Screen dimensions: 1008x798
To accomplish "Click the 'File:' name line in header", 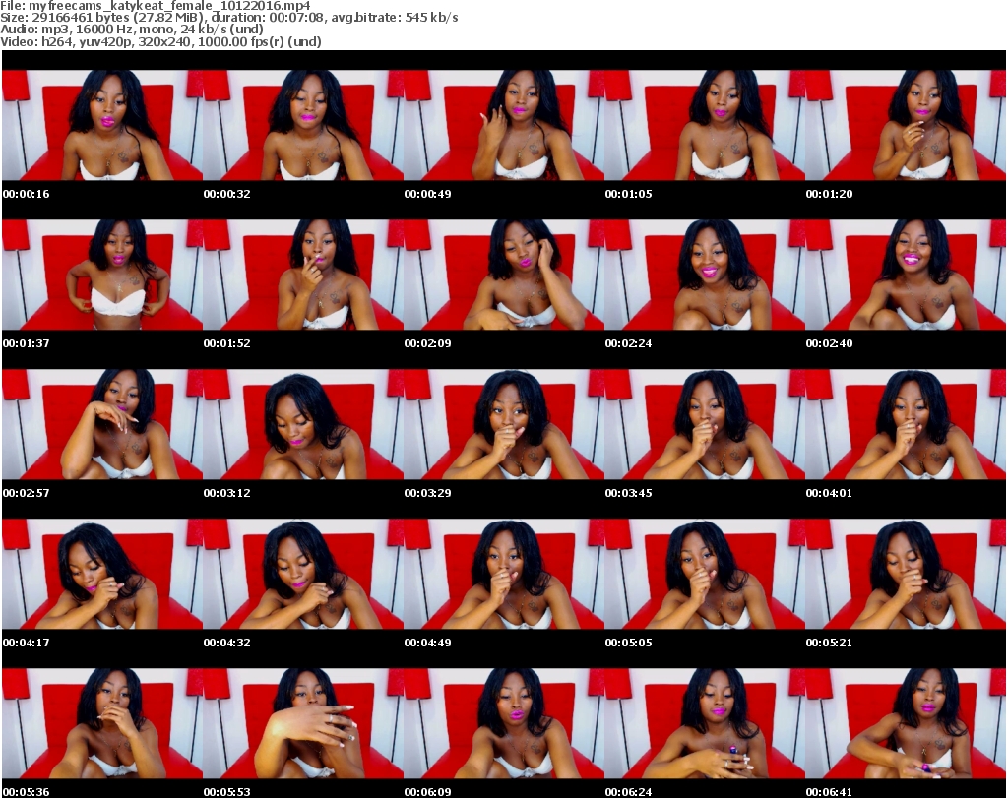I will (156, 6).
